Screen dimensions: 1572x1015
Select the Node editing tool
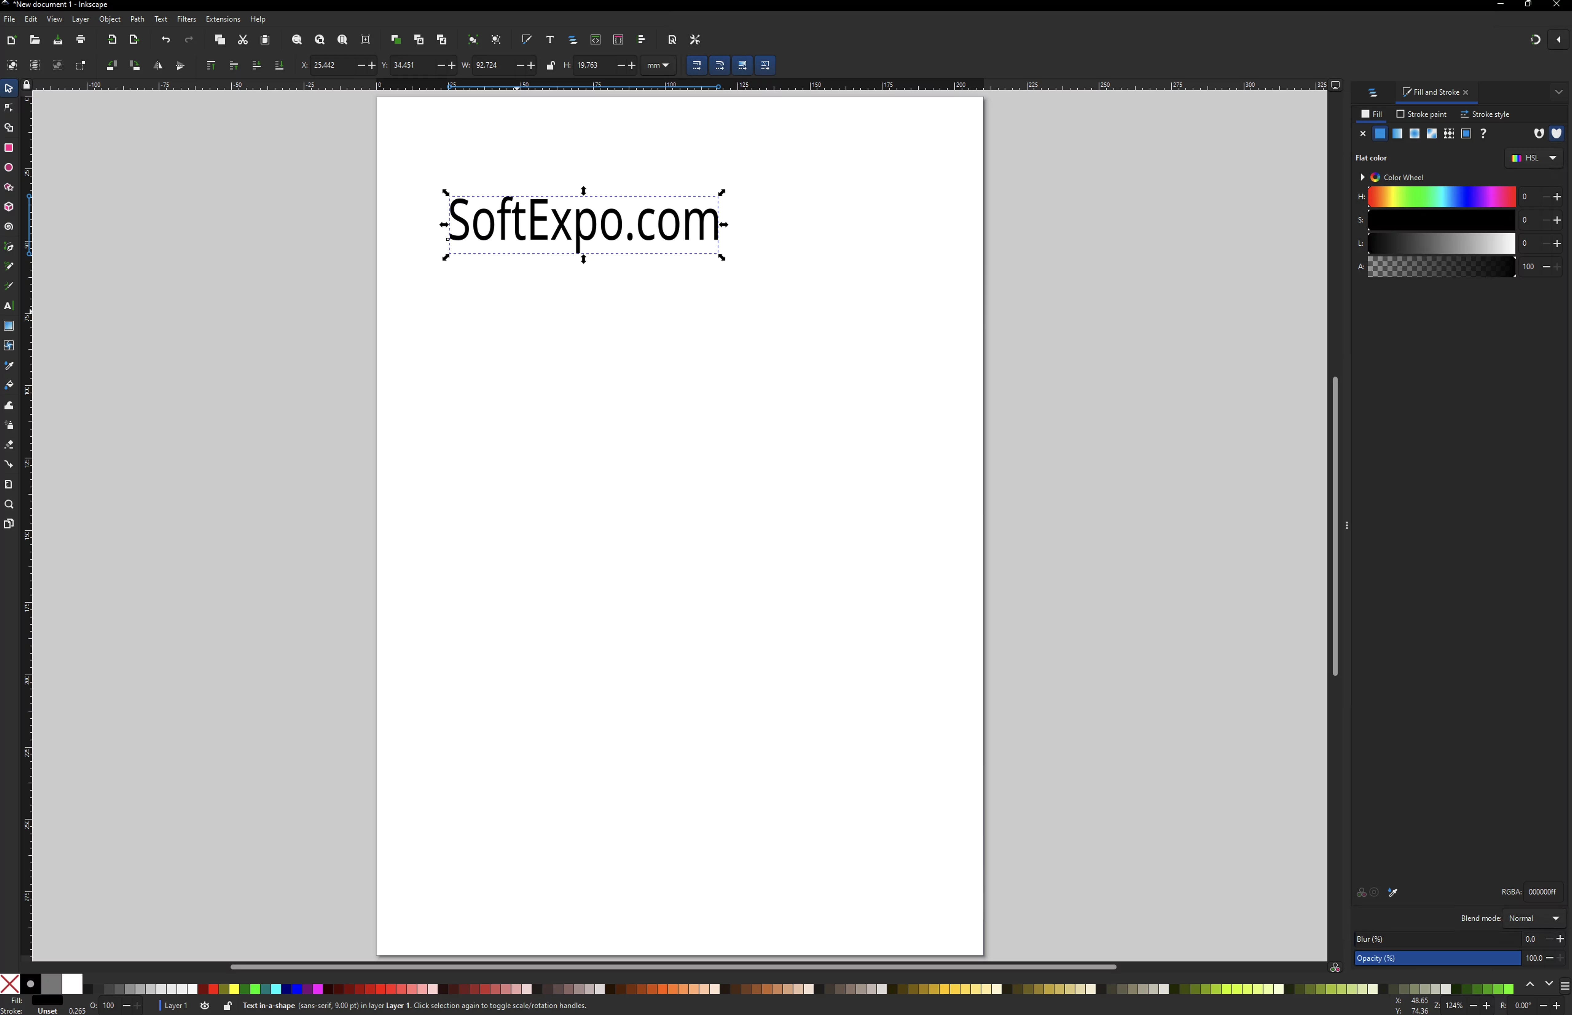pyautogui.click(x=9, y=108)
